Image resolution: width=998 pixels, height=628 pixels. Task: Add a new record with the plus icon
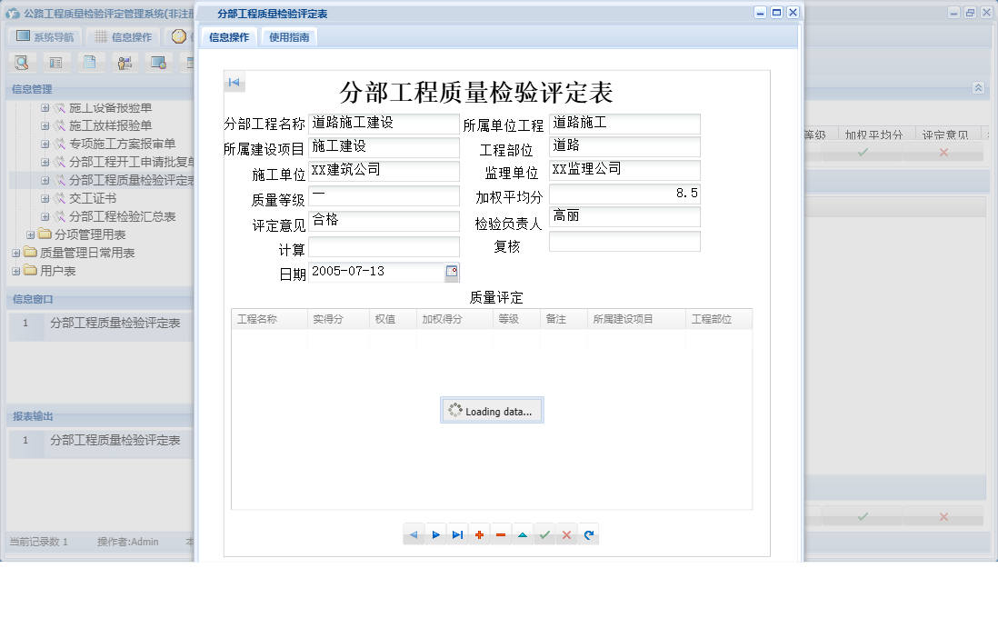click(x=479, y=534)
